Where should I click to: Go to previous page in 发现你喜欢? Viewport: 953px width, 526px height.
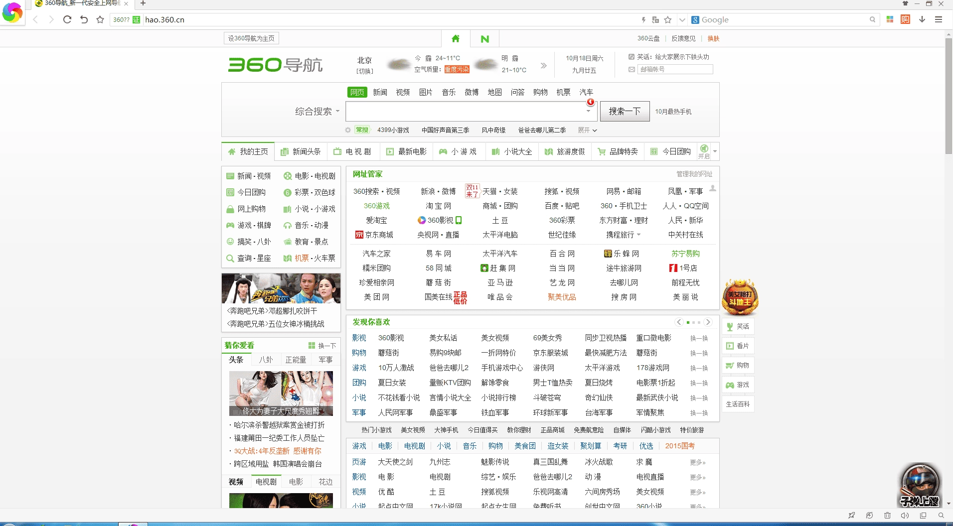click(x=679, y=322)
